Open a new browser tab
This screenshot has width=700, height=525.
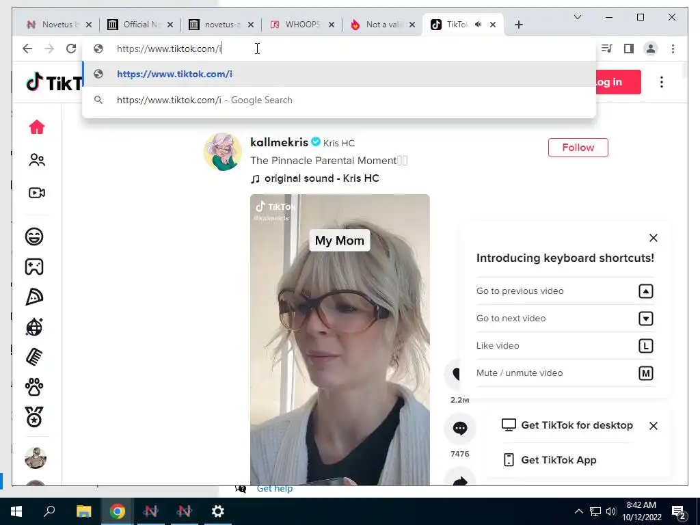pos(518,25)
